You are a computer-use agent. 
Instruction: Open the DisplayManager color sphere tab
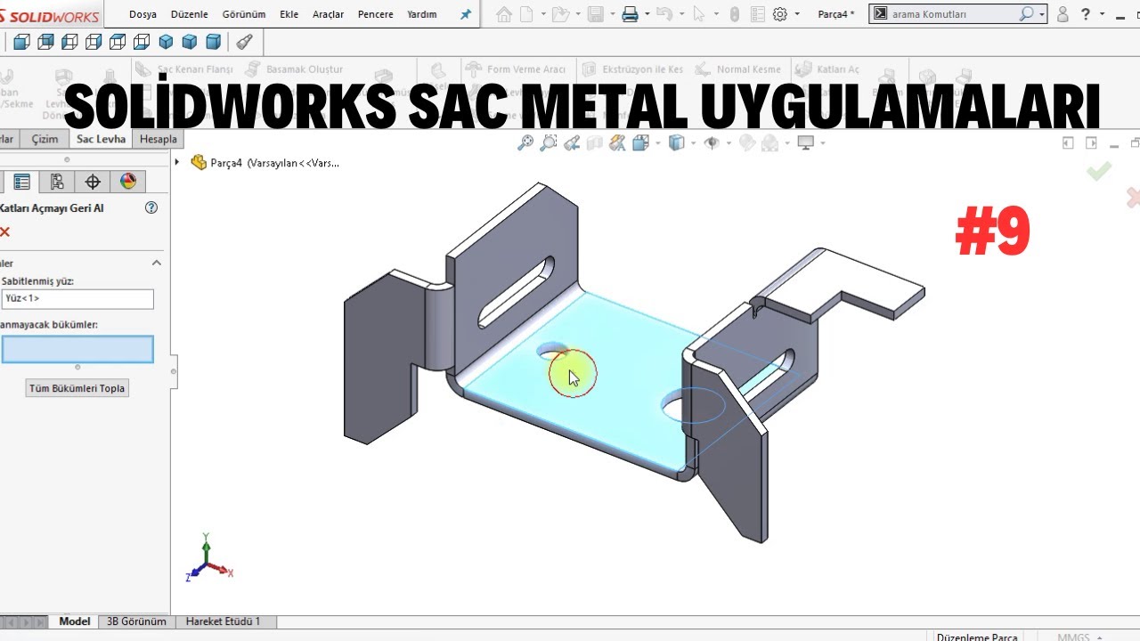[x=128, y=182]
